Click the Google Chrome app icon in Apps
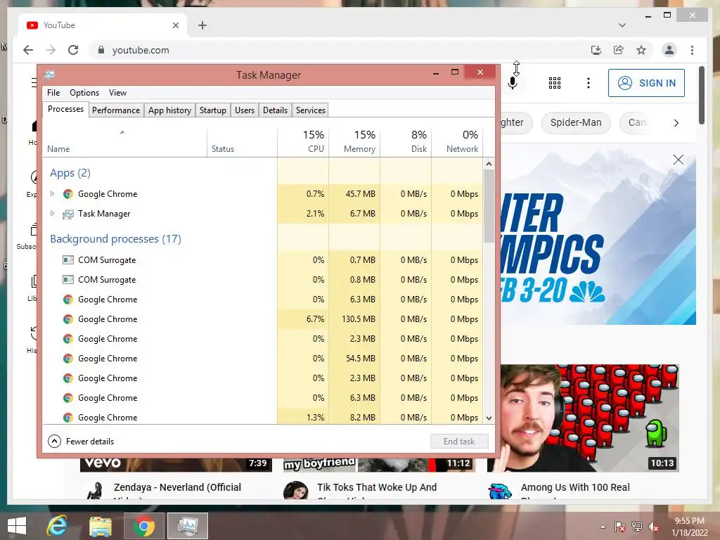 pos(68,194)
